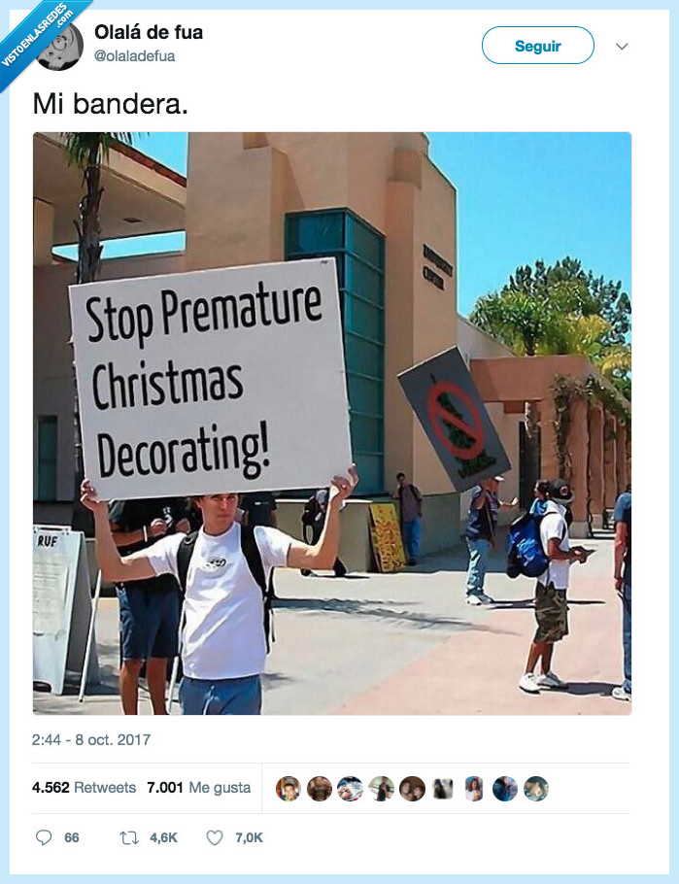The image size is (679, 884).
Task: Open the Olalá de fua display name
Action: coord(149,32)
